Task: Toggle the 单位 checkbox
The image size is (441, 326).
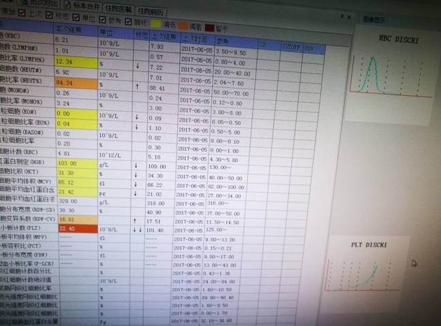Action: 76,18
